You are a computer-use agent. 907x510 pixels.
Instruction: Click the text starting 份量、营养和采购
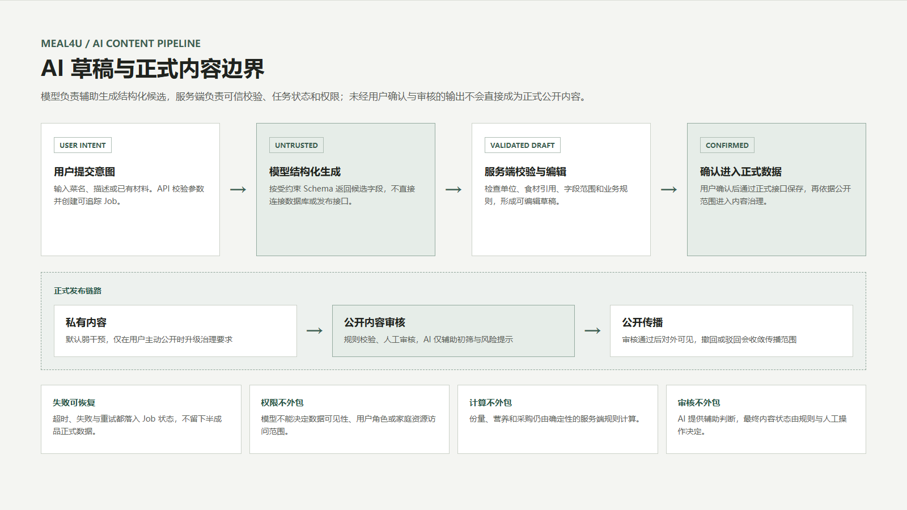coord(556,419)
